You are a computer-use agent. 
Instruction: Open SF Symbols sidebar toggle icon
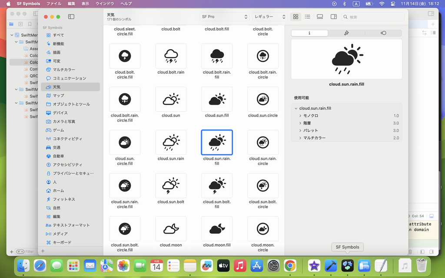[71, 17]
